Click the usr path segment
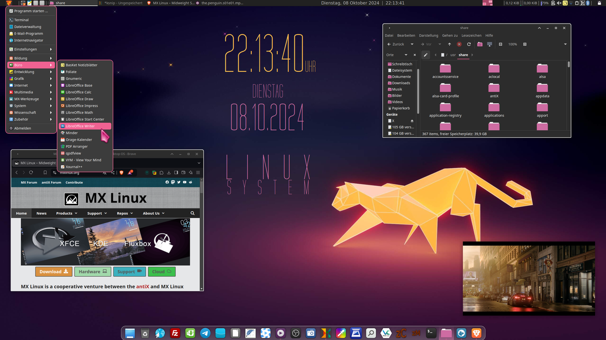The height and width of the screenshot is (340, 606). pos(453,55)
